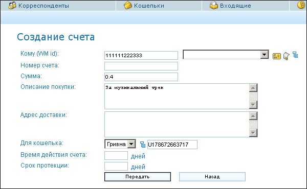Focus the Кому (WM id) input field
The width and height of the screenshot is (307, 189).
coord(141,56)
